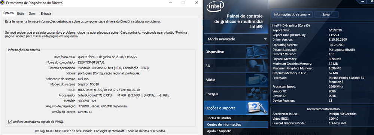
Task: Click the Maximum Graphics Memory value 1696 MB
Action: [335, 68]
